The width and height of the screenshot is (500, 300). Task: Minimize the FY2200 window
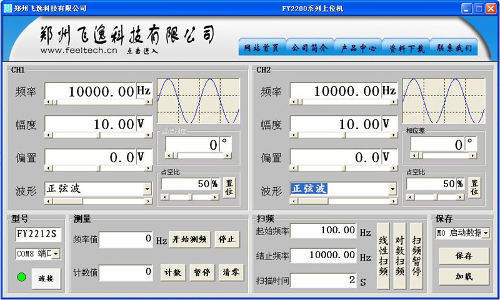[467, 9]
